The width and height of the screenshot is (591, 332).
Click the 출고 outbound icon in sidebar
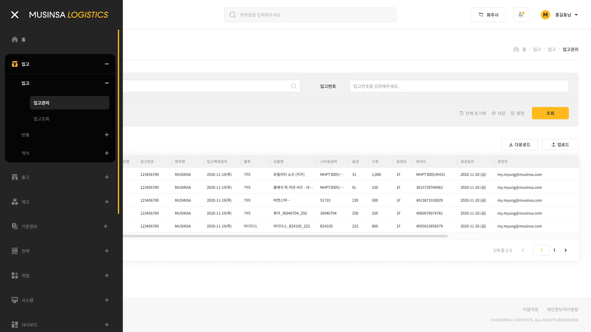click(x=15, y=177)
